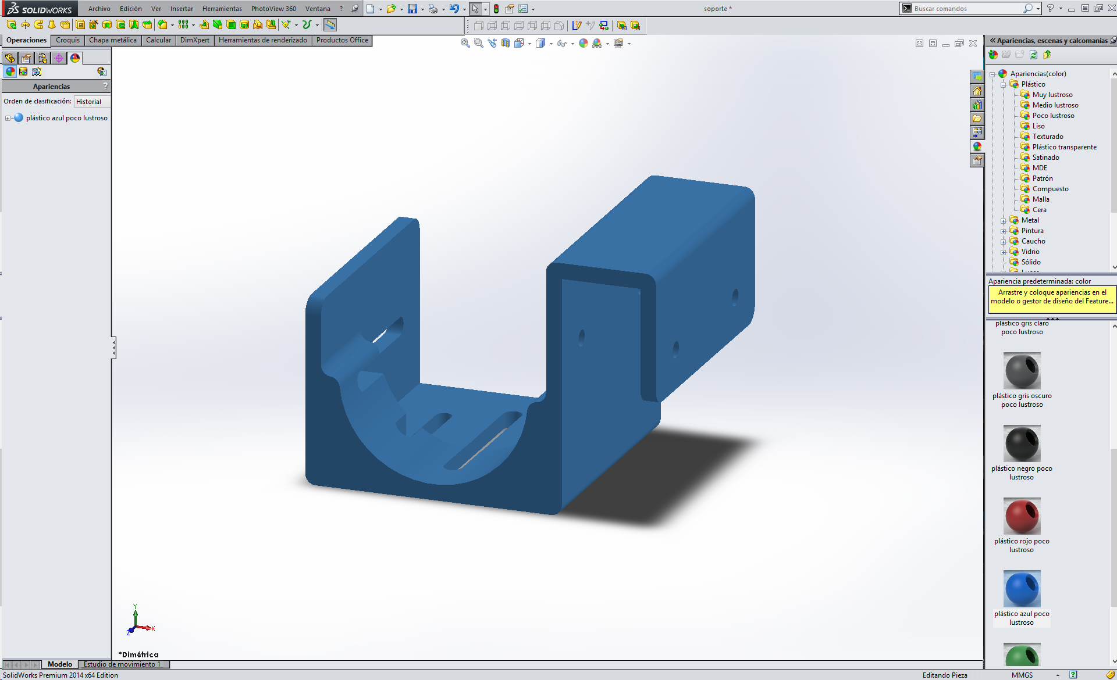
Task: Click the Previous View icon
Action: pos(492,43)
